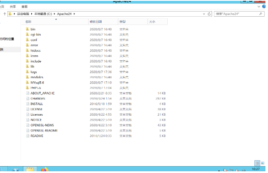Select the error folder icon

click(27, 45)
